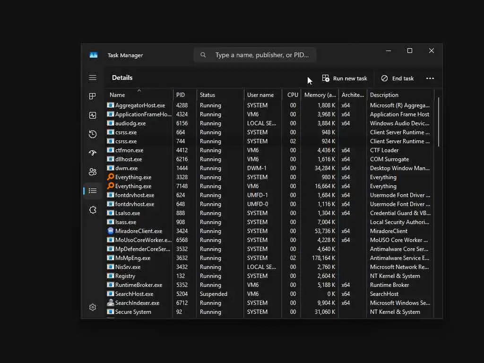Open the hamburger navigation menu

click(93, 78)
